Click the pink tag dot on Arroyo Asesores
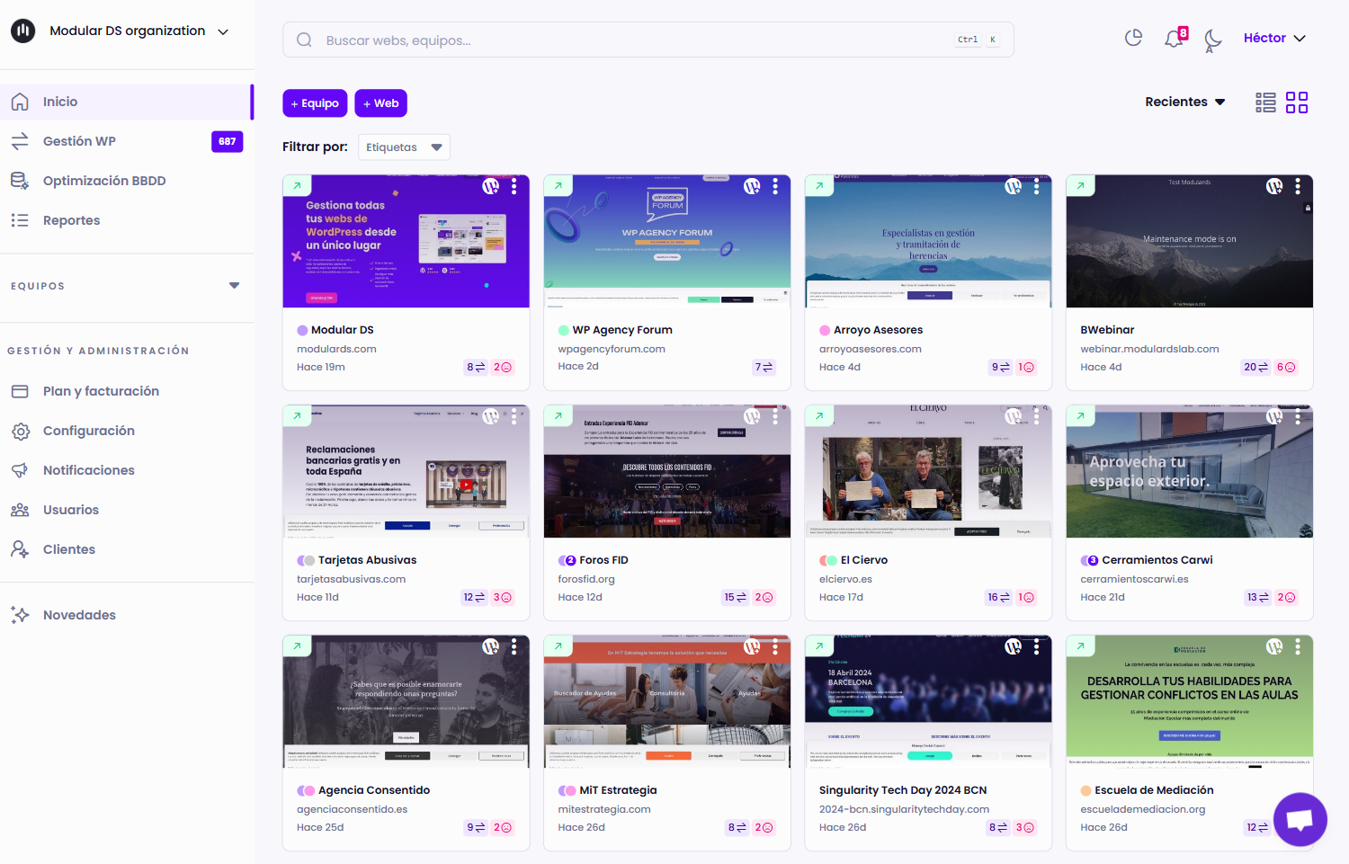1349x864 pixels. coord(825,330)
